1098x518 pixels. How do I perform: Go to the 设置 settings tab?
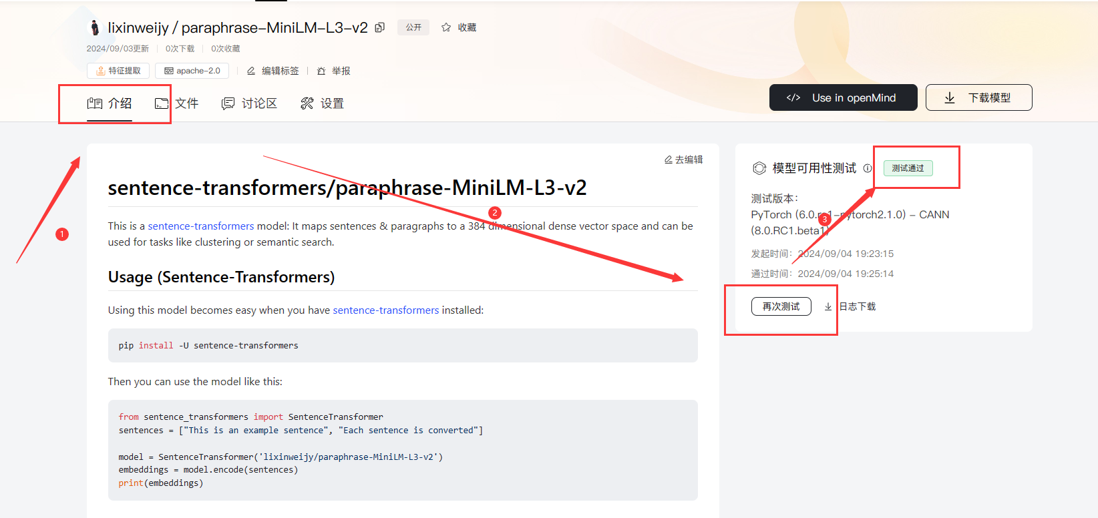(x=322, y=103)
